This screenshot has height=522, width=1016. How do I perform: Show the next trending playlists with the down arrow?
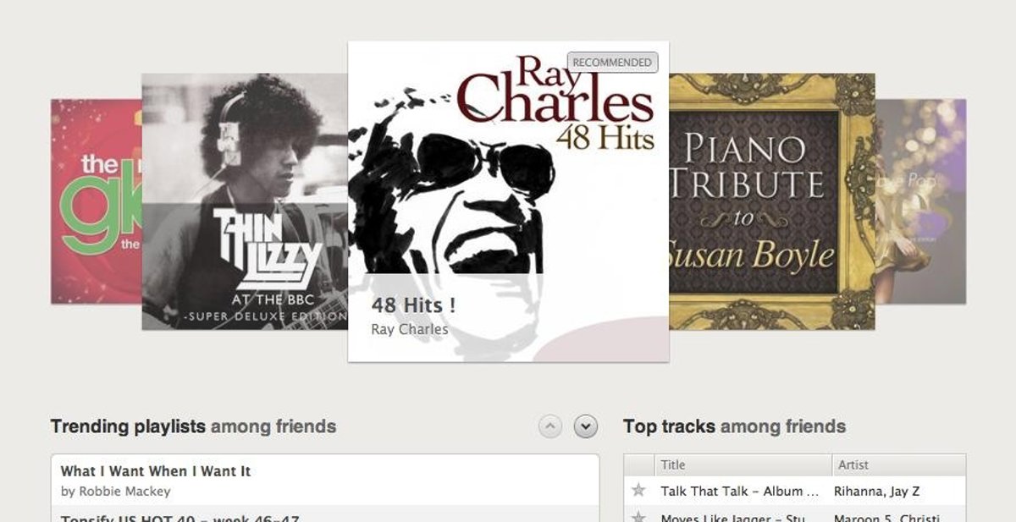(x=586, y=427)
